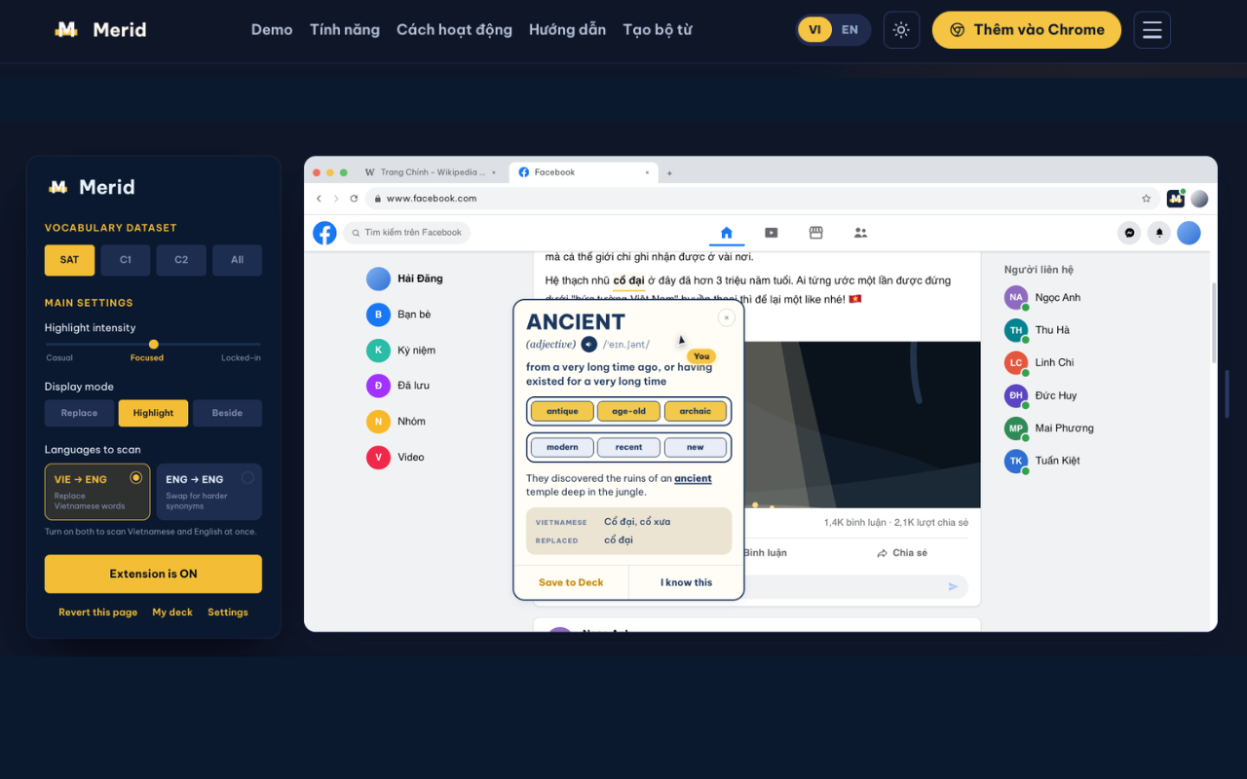Click the browser profile avatar beside the extension icon
1247x779 pixels.
[x=1199, y=199]
